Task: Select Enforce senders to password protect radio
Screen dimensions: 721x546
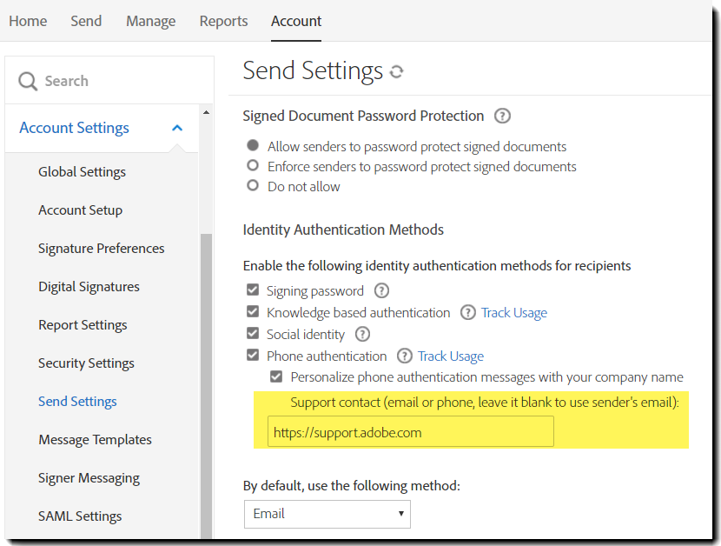Action: 253,165
